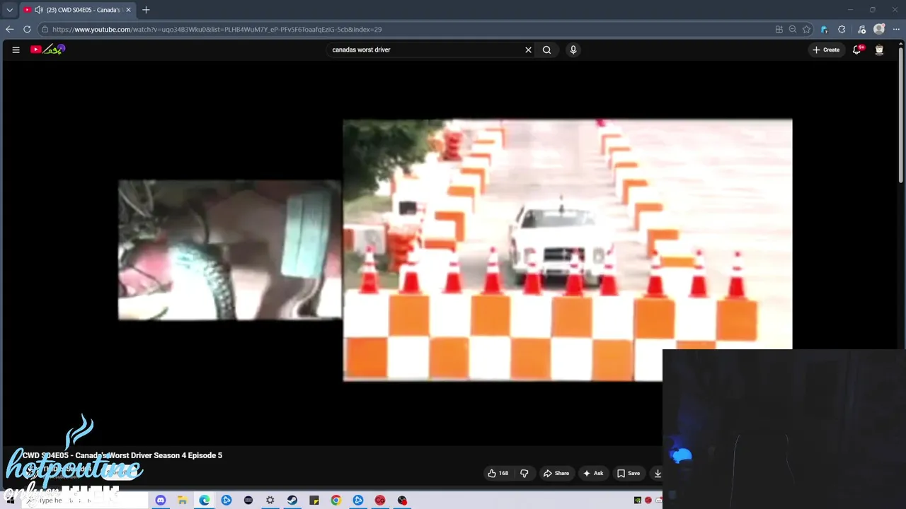The image size is (906, 509).
Task: Mute the tab via its speaker icon
Action: click(x=38, y=10)
